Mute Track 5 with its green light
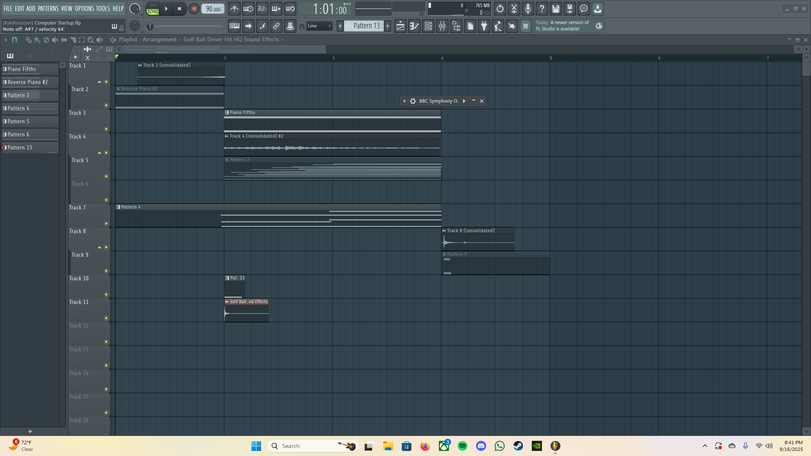Image resolution: width=811 pixels, height=456 pixels. tap(106, 176)
